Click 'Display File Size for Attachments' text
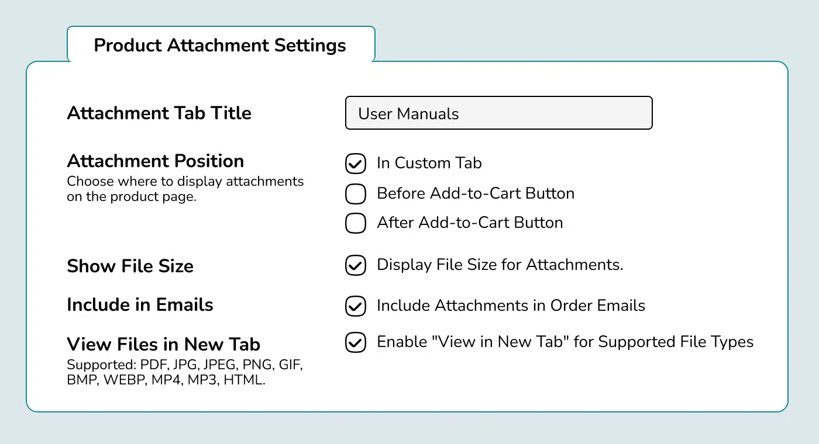Viewport: 819px width, 444px height. click(x=500, y=265)
